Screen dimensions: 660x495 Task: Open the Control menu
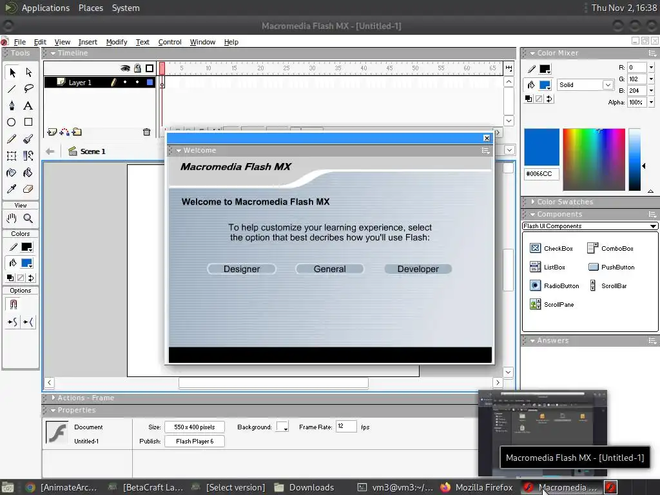tap(170, 42)
